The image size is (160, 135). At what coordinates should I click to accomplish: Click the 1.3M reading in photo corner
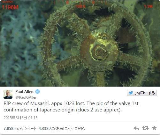(x=148, y=7)
